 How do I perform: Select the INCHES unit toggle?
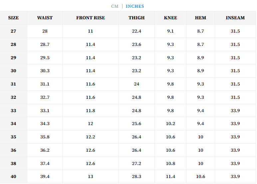(x=135, y=6)
